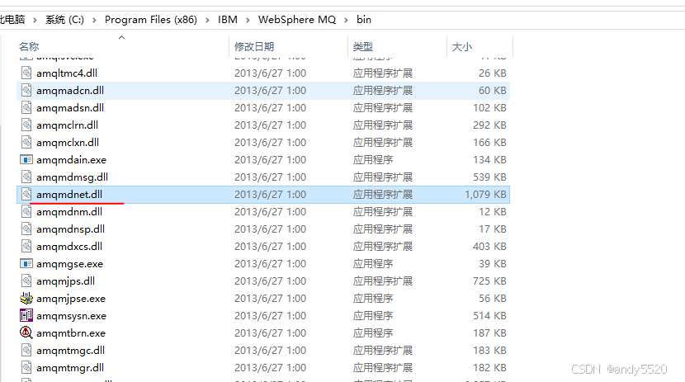Click the amqltmc4.dll file icon
Image resolution: width=685 pixels, height=382 pixels.
[x=26, y=73]
